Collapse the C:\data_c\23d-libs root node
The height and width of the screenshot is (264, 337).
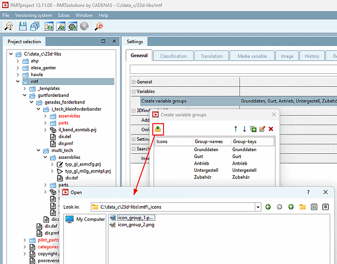(11, 54)
